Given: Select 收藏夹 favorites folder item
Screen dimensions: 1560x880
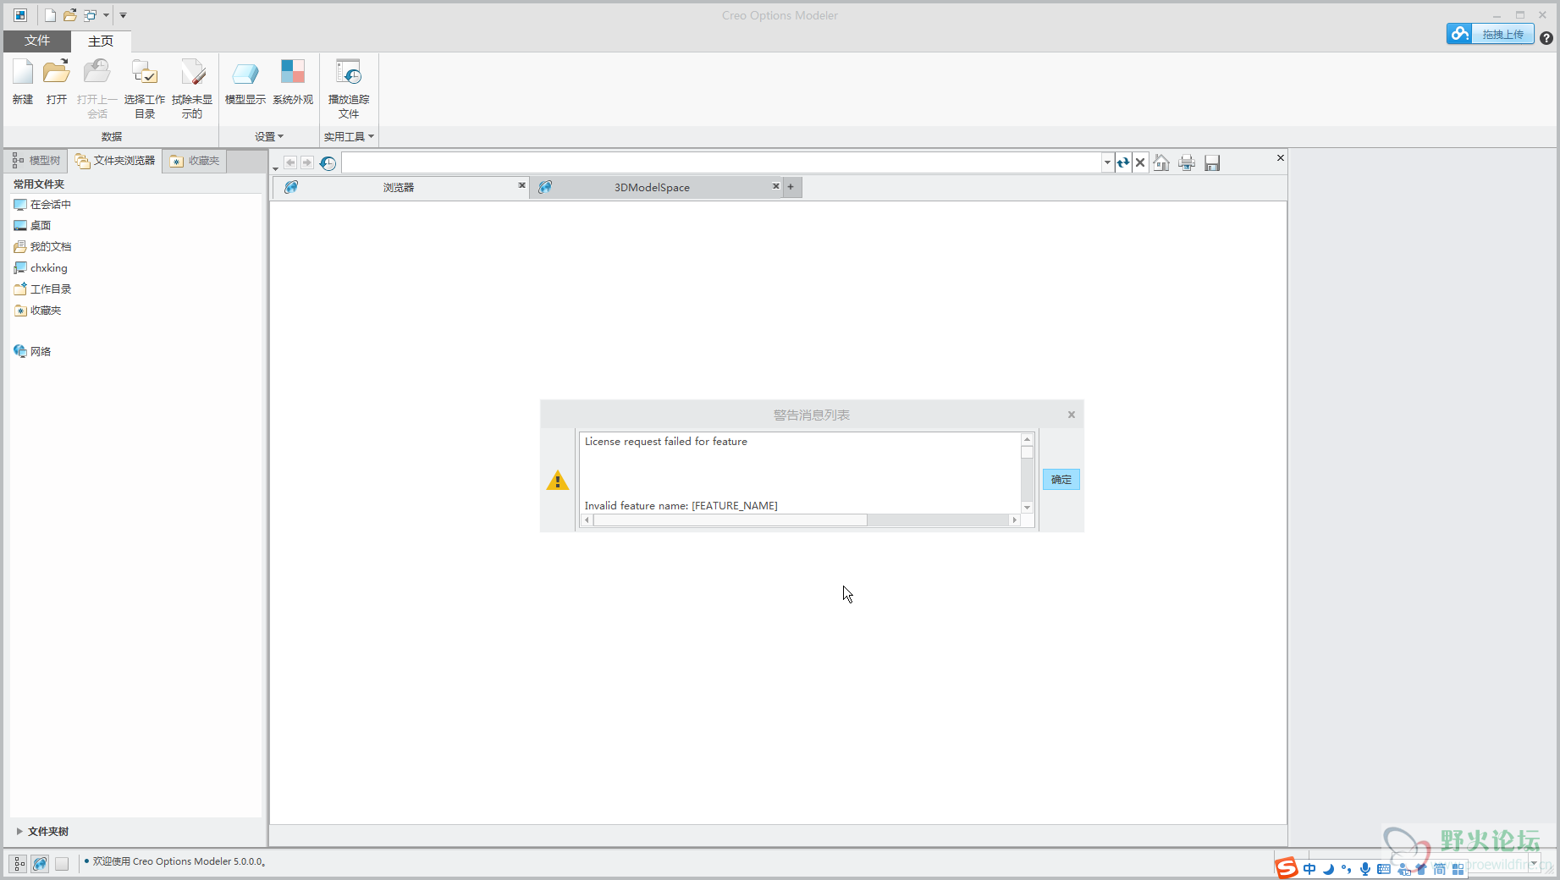Looking at the screenshot, I should click(37, 311).
